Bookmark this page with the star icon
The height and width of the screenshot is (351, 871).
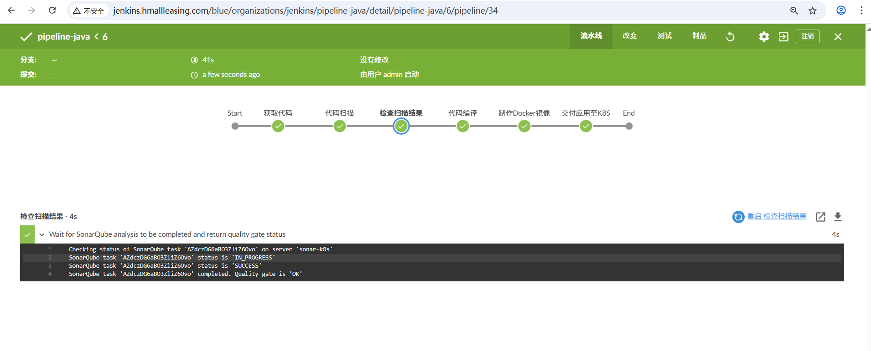pyautogui.click(x=813, y=10)
